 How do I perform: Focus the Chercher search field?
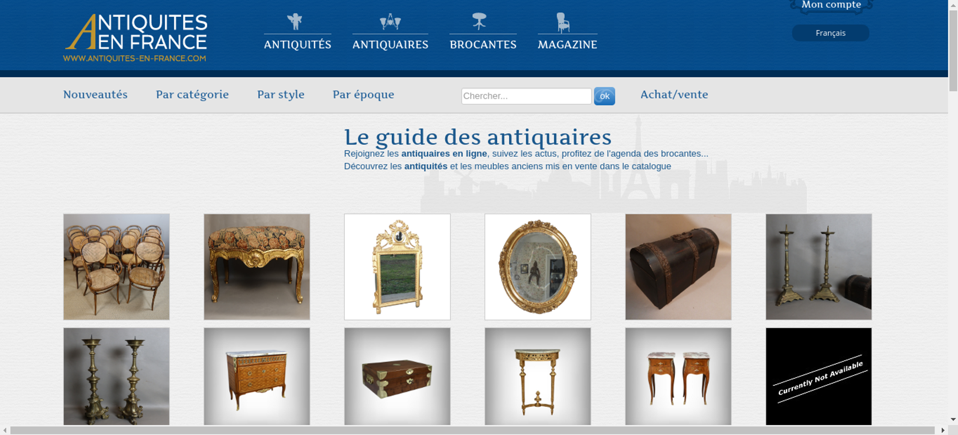(x=526, y=96)
